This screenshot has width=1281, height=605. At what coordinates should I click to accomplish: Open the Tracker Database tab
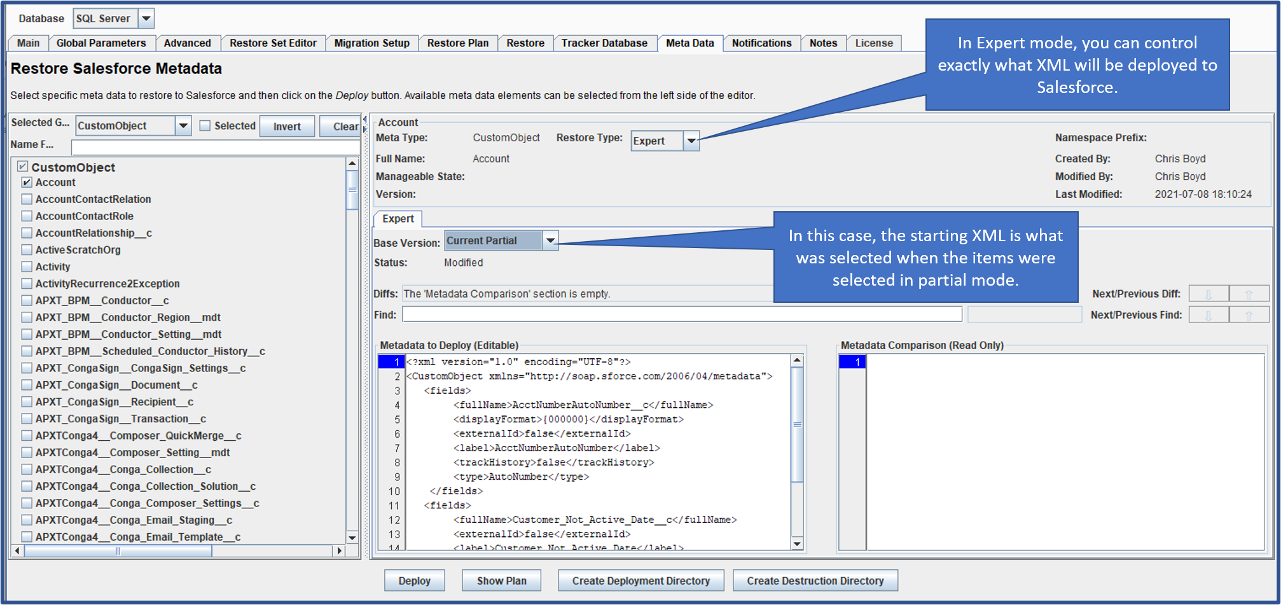(604, 43)
